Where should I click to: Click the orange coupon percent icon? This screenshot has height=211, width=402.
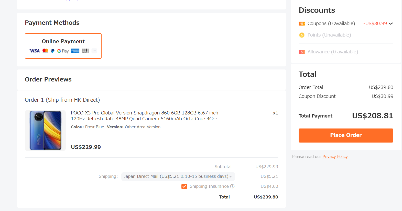click(x=302, y=24)
